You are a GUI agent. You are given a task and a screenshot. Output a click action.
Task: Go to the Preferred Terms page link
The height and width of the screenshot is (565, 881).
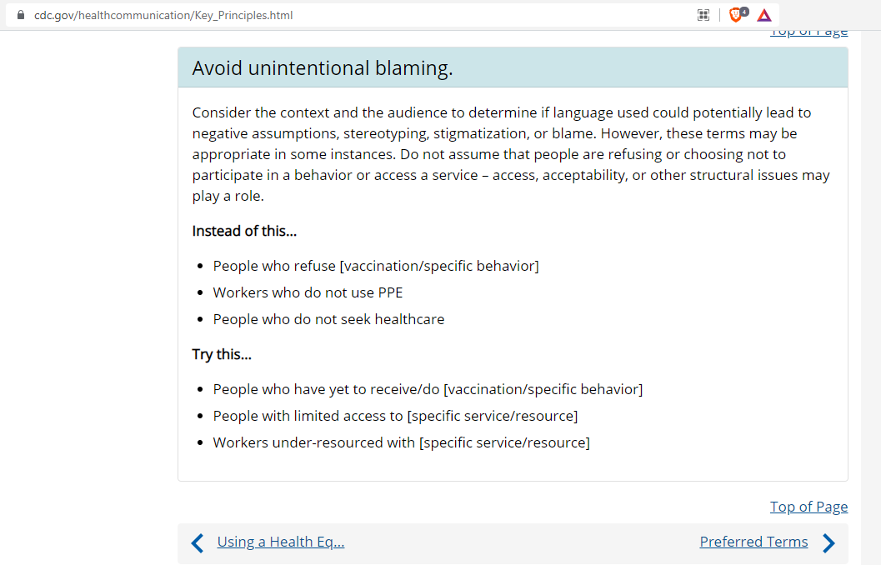pos(753,542)
